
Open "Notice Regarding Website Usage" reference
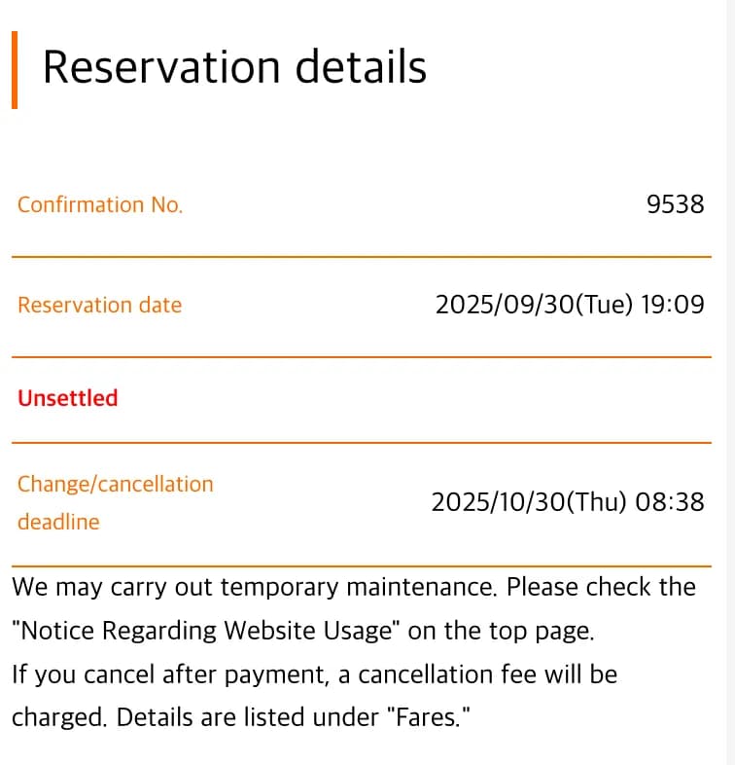206,631
